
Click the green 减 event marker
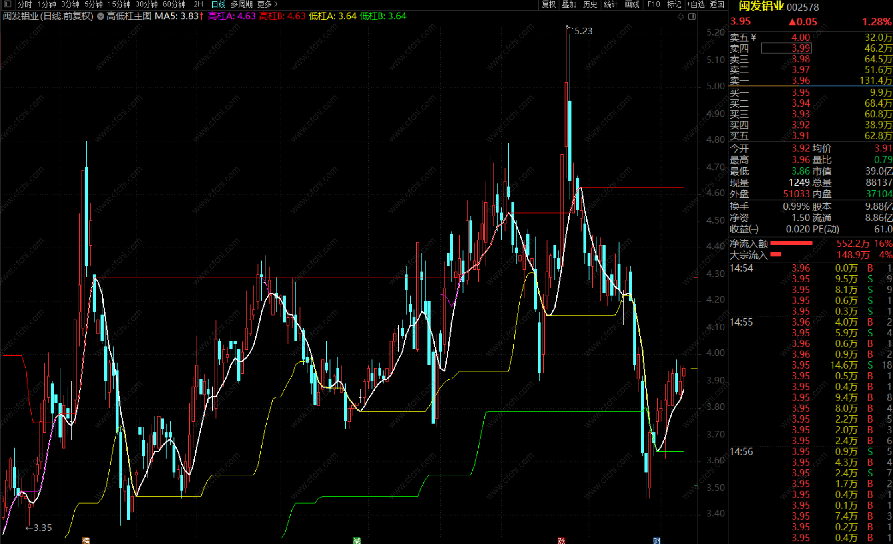coord(357,540)
